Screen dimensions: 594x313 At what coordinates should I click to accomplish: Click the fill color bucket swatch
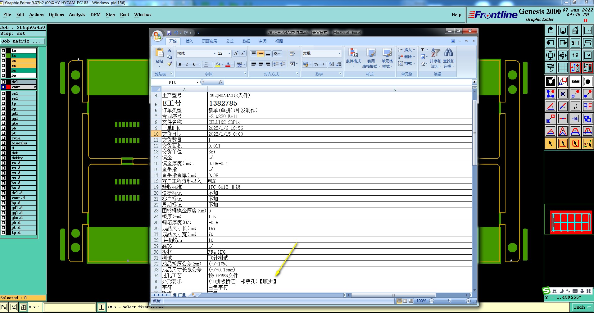(x=218, y=64)
